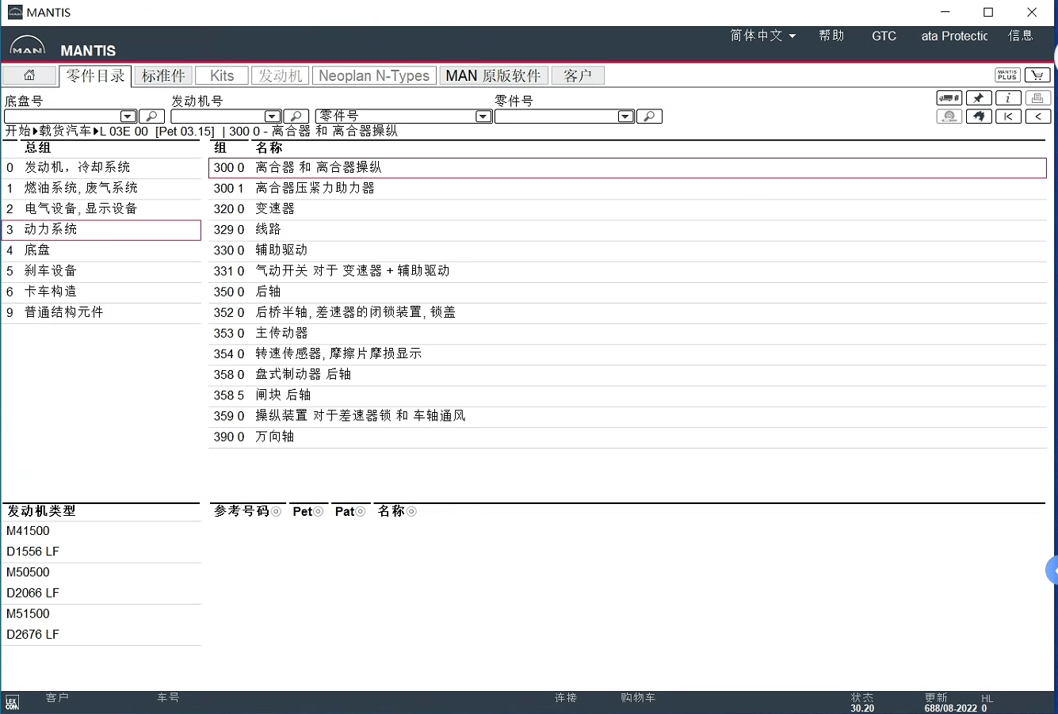This screenshot has width=1058, height=714.
Task: Select main group 2 电气设备, 显示设备
Action: (x=101, y=209)
